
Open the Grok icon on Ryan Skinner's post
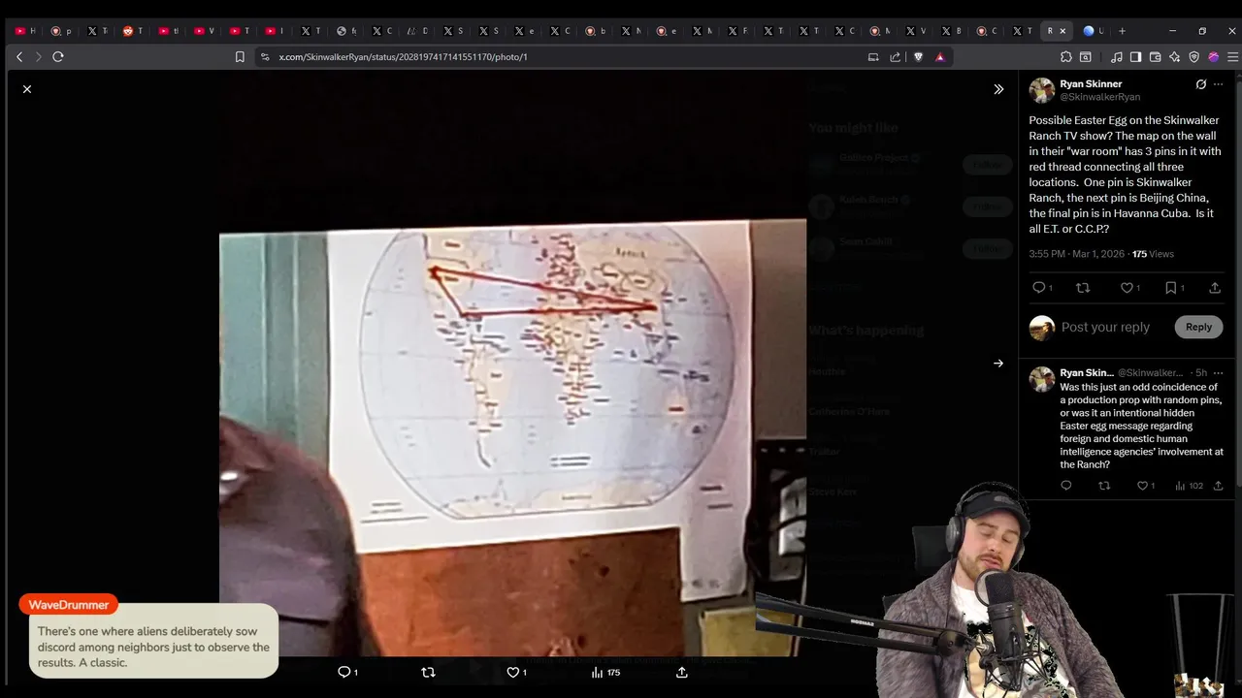[1201, 84]
